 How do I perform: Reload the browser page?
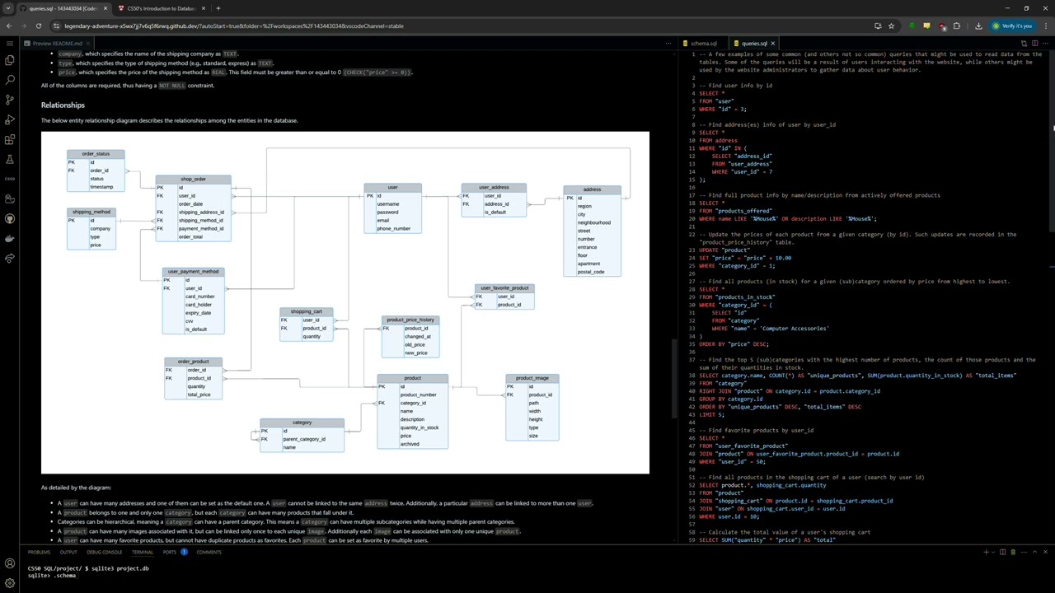point(38,26)
